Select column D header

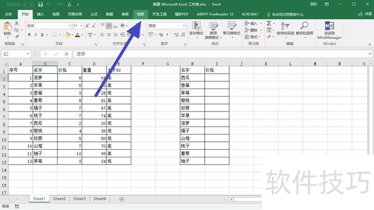[94, 64]
